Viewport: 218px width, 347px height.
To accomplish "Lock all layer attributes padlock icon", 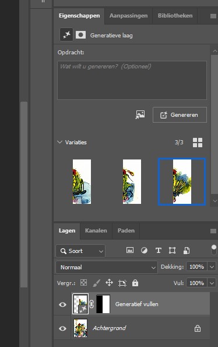I will pos(135,283).
